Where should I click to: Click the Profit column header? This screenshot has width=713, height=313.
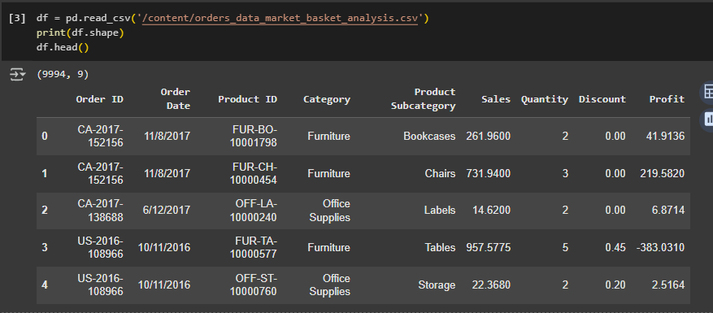point(667,99)
